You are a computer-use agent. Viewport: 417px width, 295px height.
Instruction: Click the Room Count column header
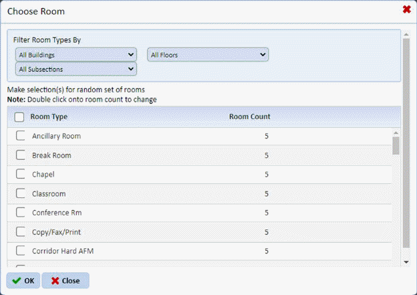click(249, 117)
